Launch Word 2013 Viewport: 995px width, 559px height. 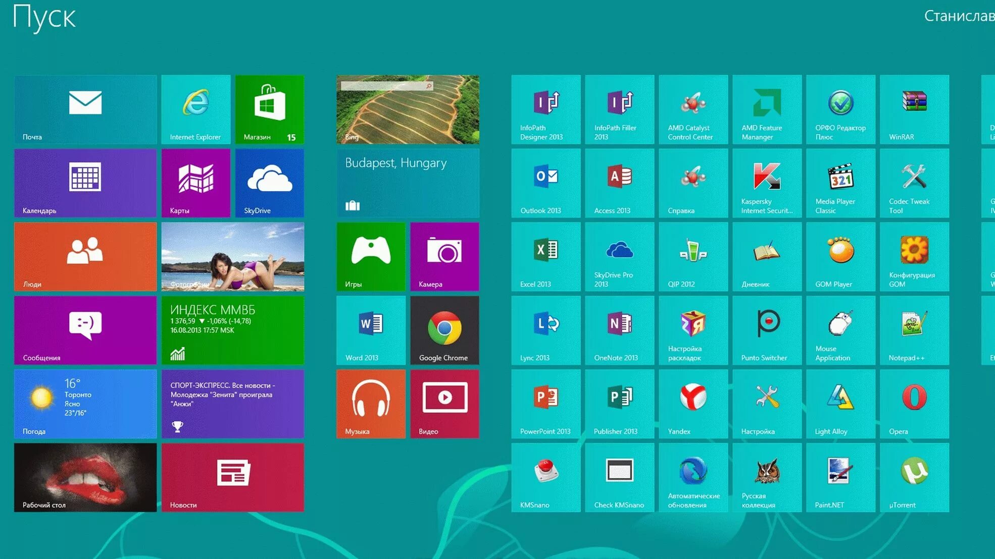pos(371,330)
